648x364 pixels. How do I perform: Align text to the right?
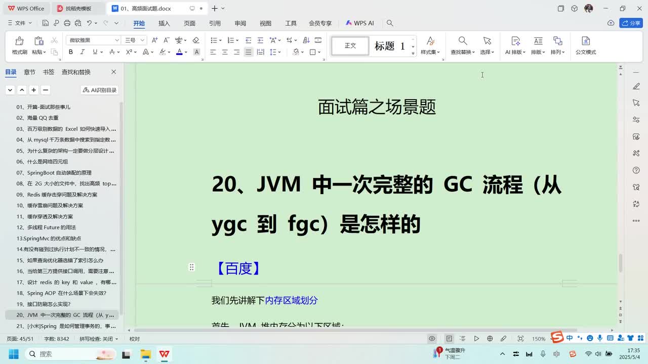coord(236,52)
